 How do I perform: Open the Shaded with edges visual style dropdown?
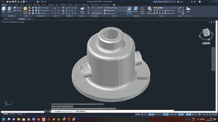[x=114, y=8]
